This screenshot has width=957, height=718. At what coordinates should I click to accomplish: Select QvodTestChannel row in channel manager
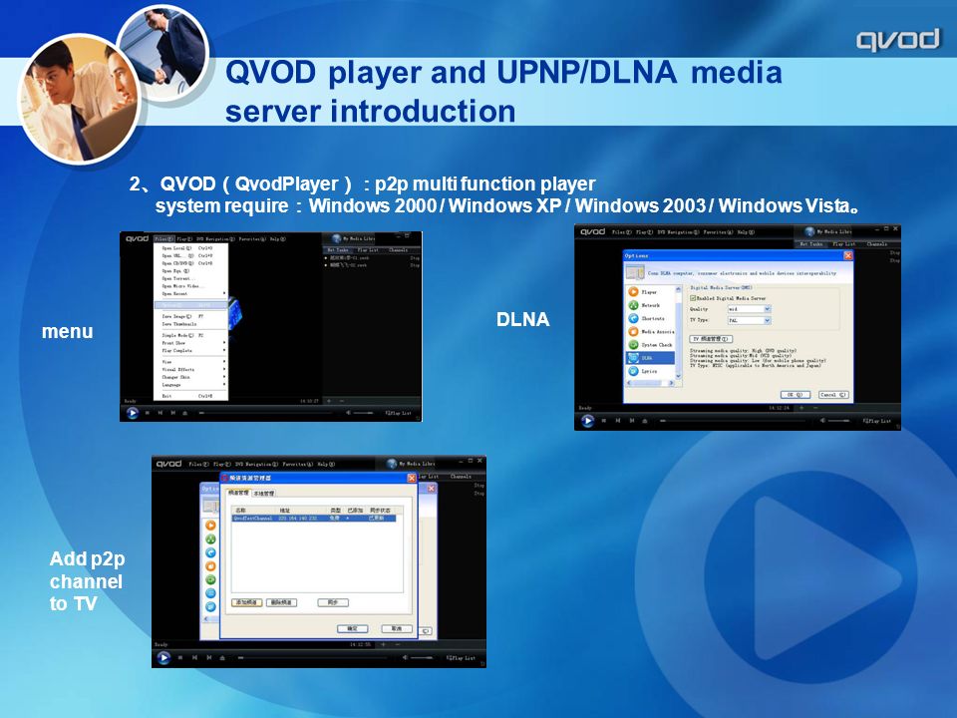coord(314,518)
